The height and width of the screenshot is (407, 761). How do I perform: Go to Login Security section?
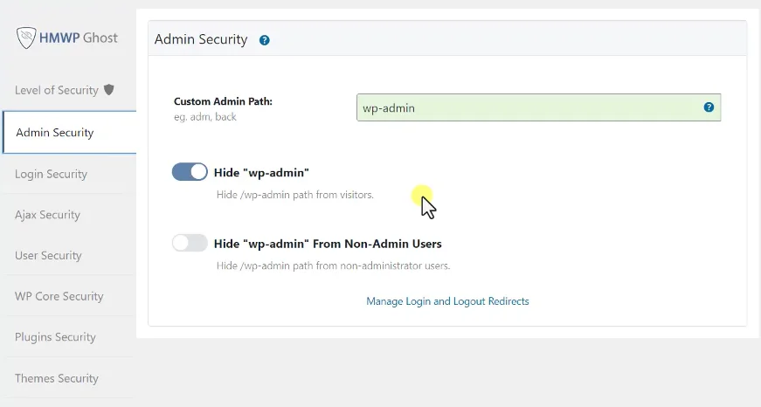pyautogui.click(x=51, y=174)
